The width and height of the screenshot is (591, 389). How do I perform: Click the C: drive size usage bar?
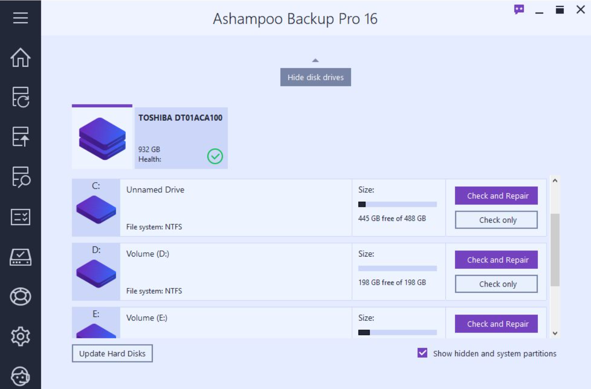click(398, 204)
